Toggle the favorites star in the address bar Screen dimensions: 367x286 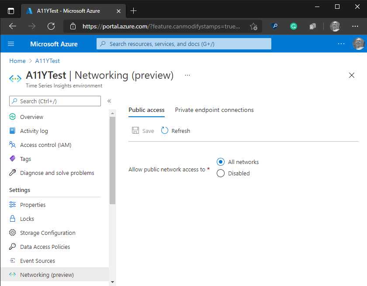(x=253, y=26)
